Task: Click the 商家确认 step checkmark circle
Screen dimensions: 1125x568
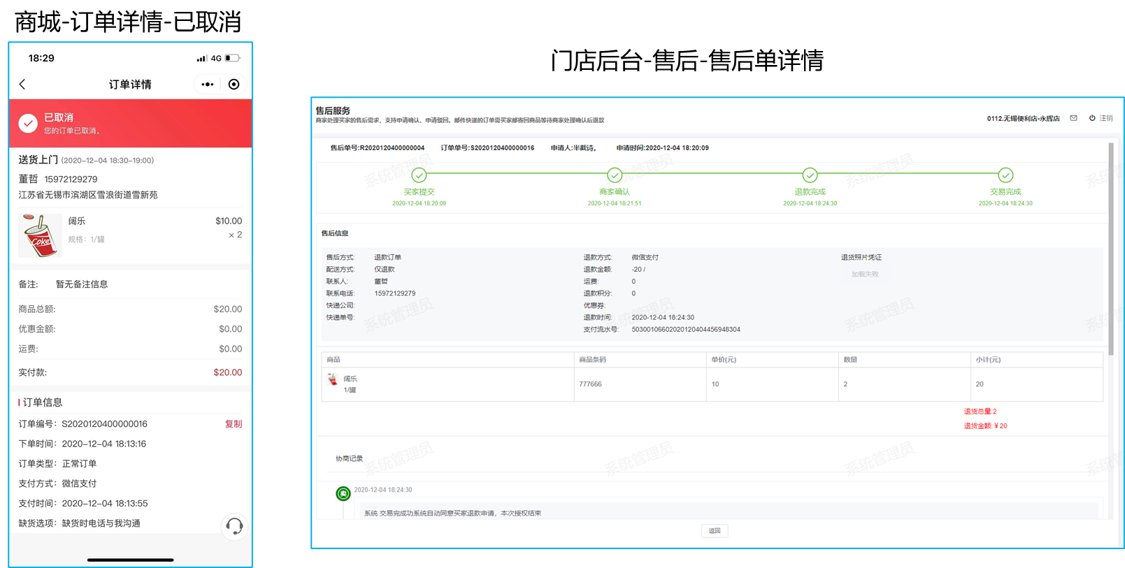Action: [x=615, y=175]
